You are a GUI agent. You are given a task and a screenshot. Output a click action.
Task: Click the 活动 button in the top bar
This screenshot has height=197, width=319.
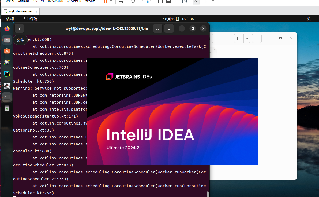point(10,19)
